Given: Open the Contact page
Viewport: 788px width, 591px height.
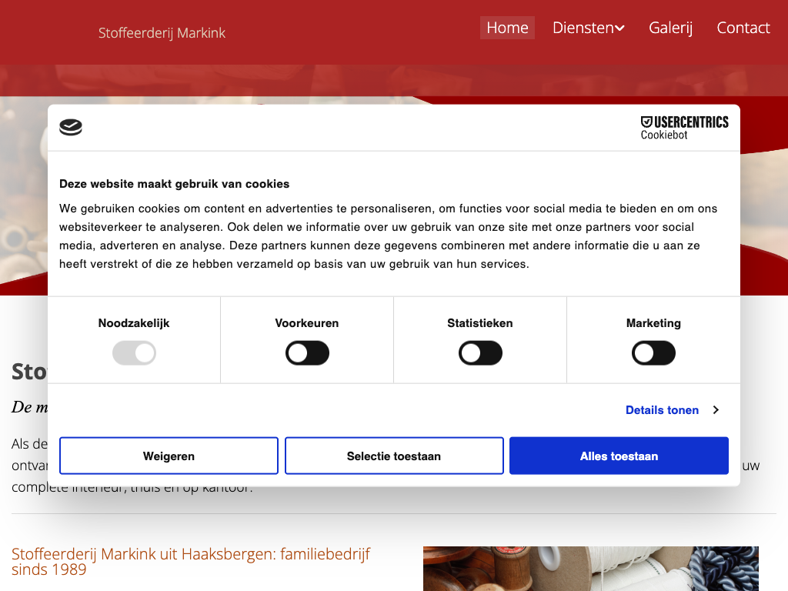Looking at the screenshot, I should tap(743, 28).
